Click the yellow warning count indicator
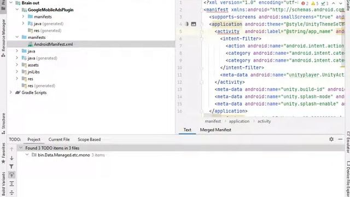350x197 pixels. pyautogui.click(x=315, y=3)
